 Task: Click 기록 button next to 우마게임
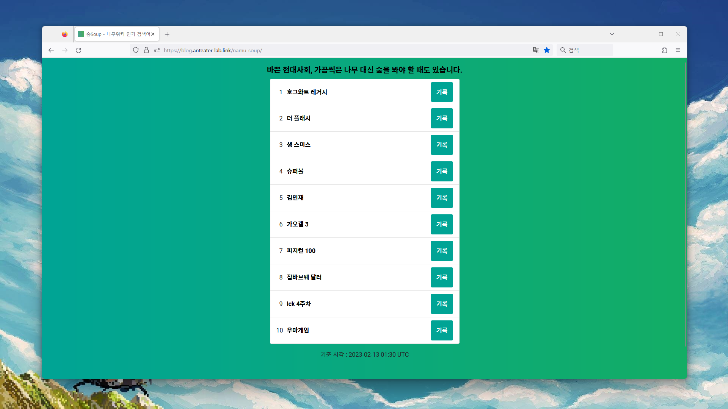pos(442,330)
